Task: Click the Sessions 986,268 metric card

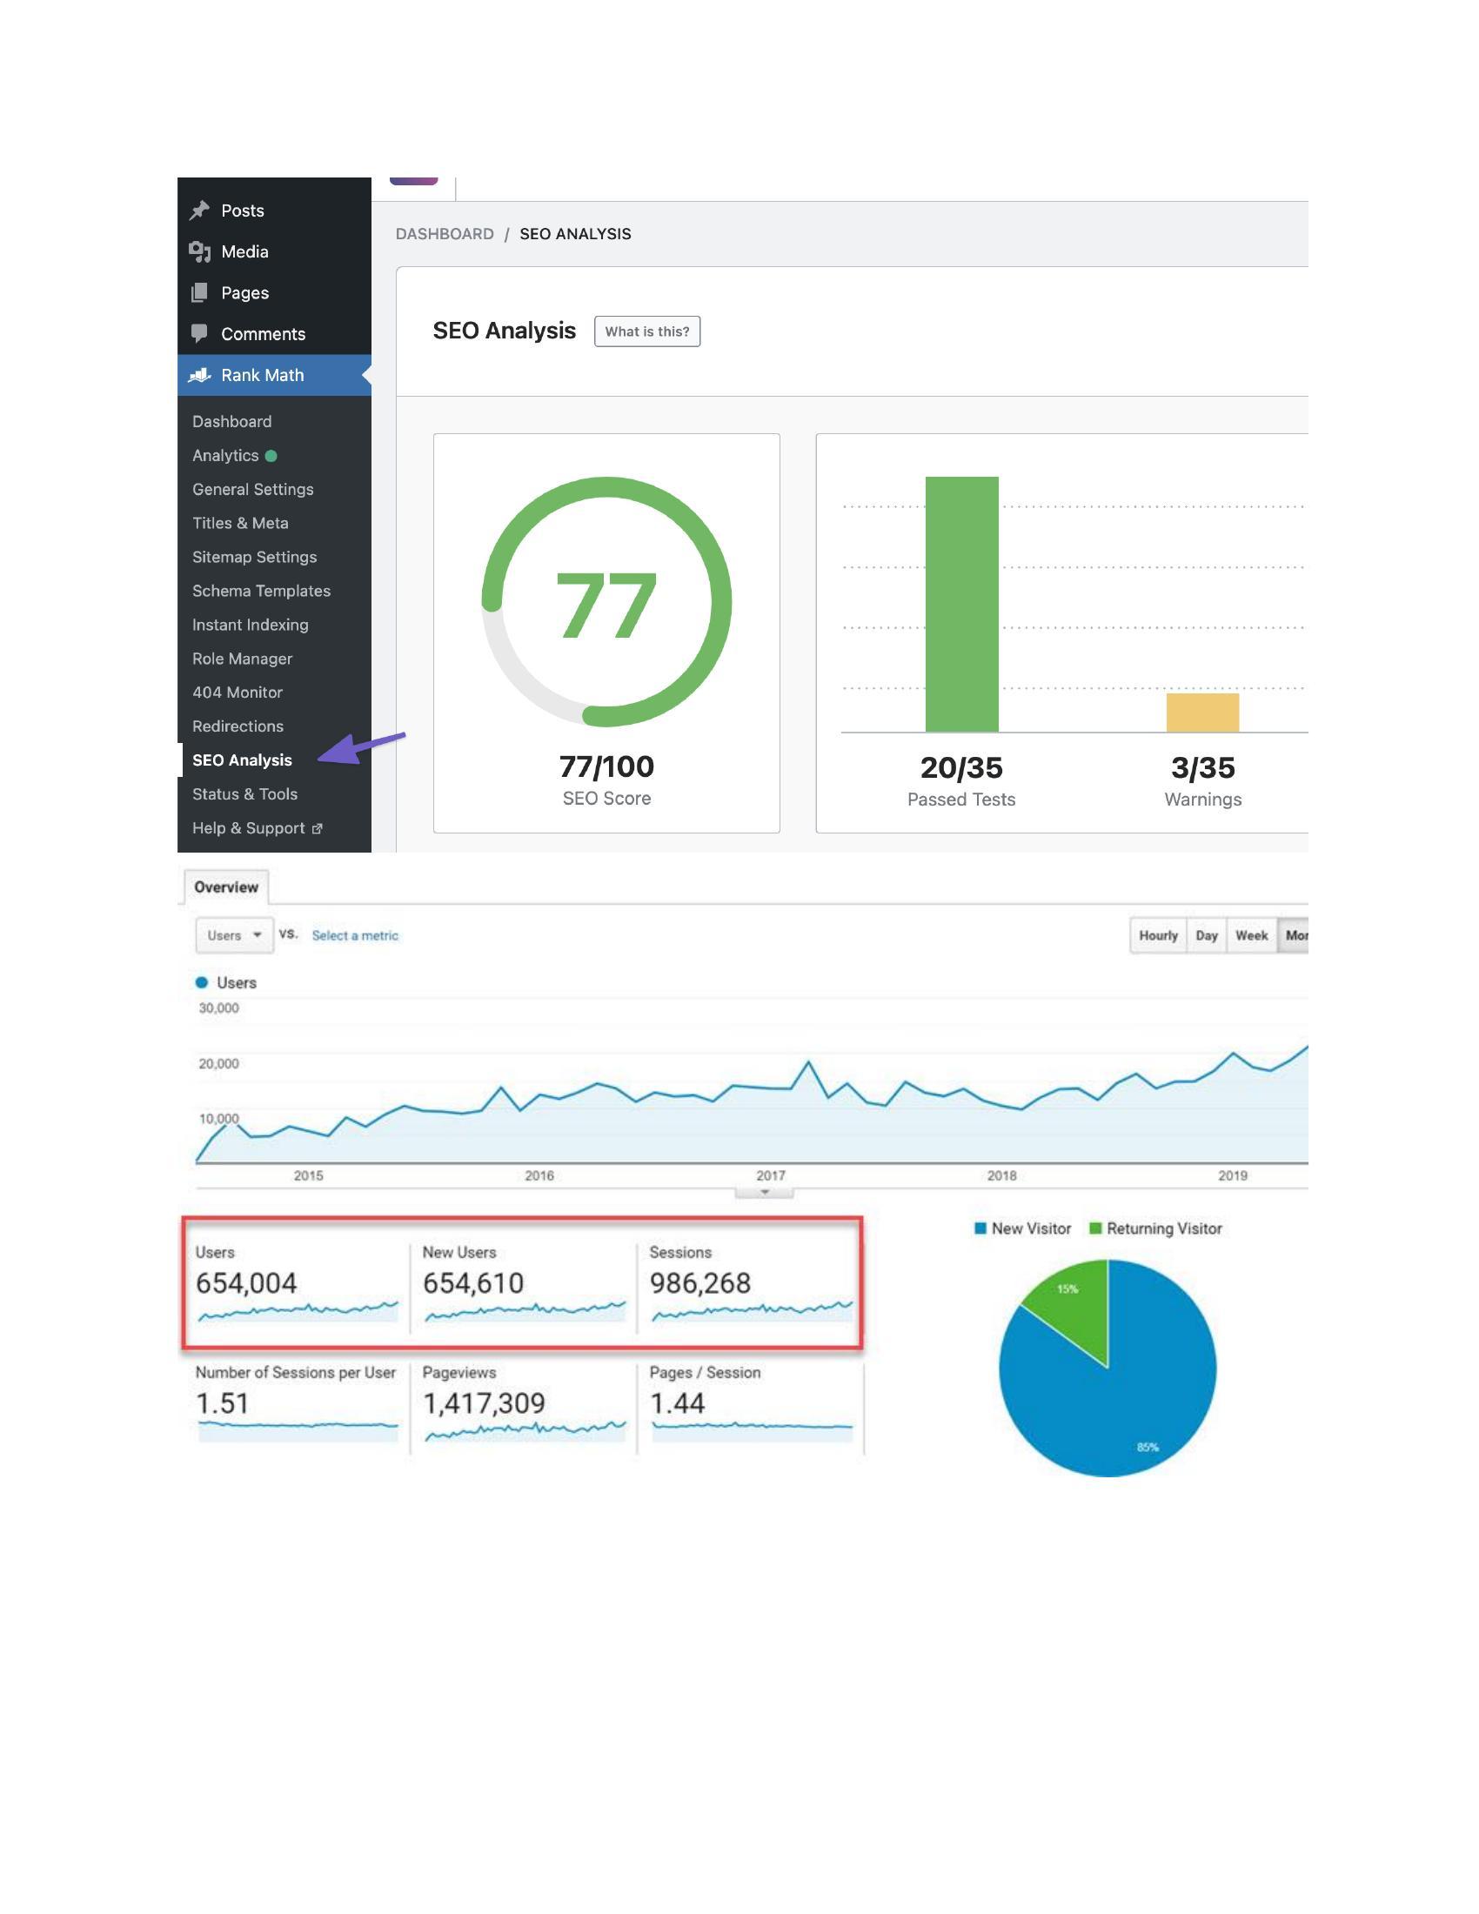Action: [749, 1284]
